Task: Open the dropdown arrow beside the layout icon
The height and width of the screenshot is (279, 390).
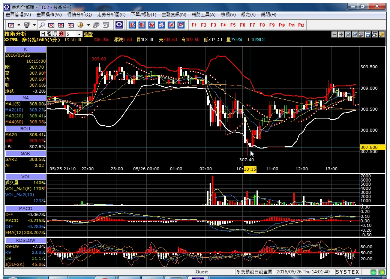Action: (x=19, y=25)
